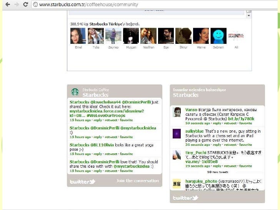
Task: Favorite sulkyblue's chess set tweet
Action: click(246, 145)
